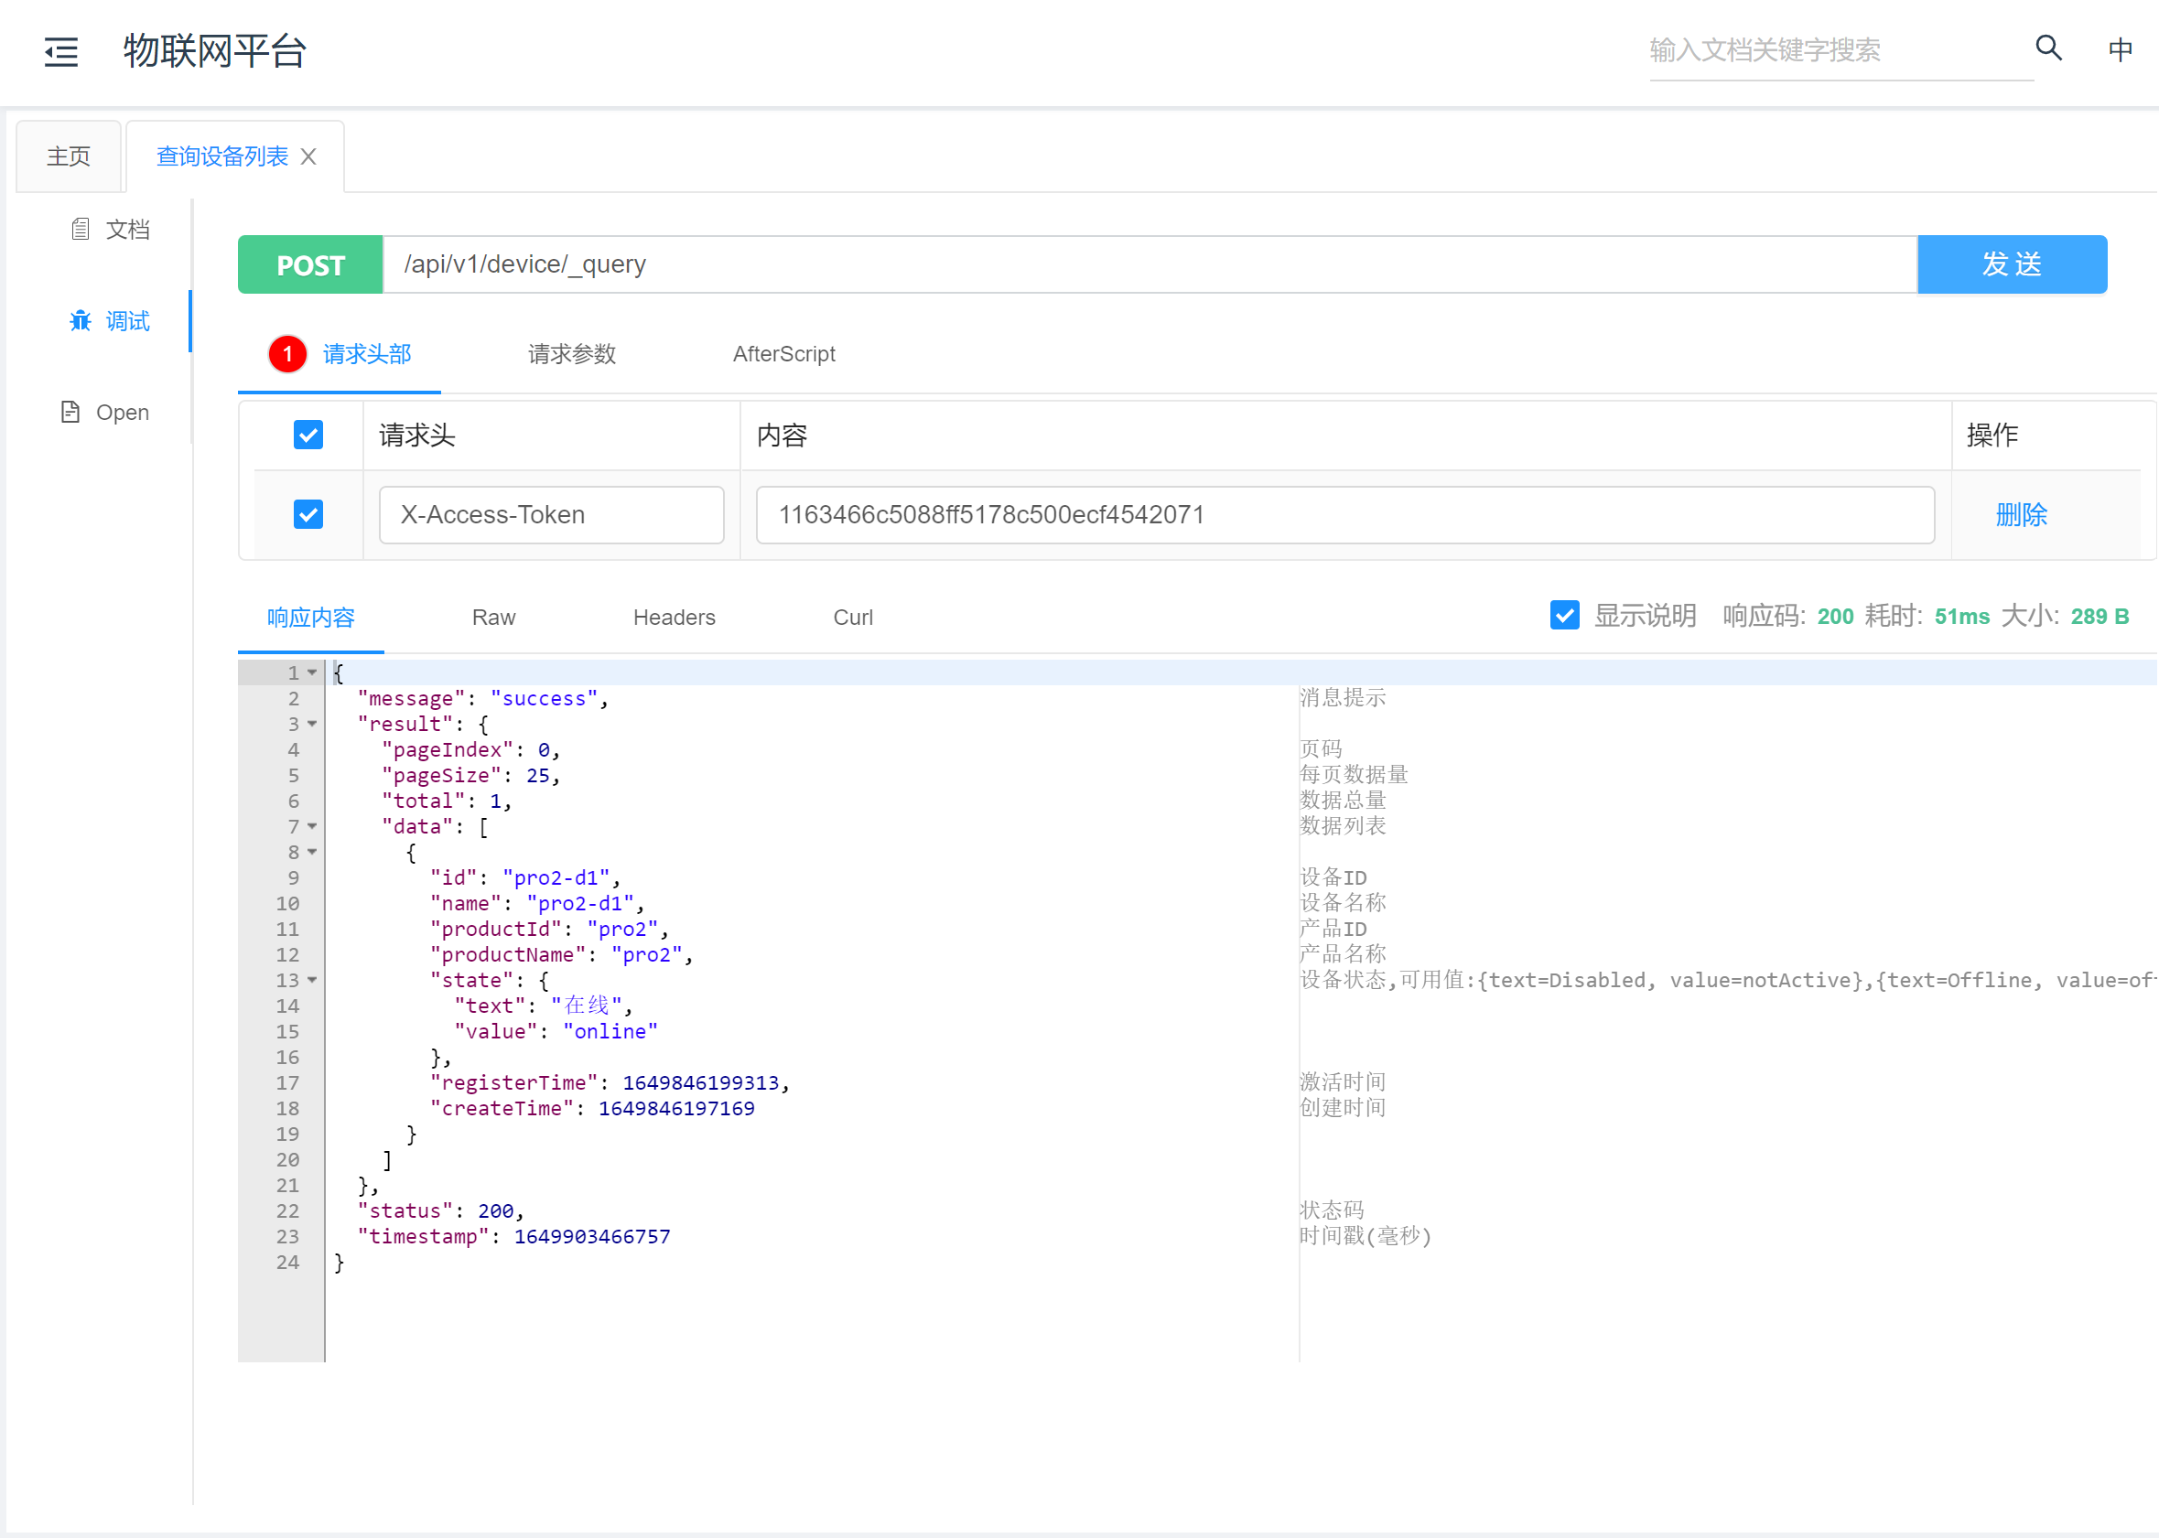
Task: Collapse the "state" object fold arrow
Action: coord(312,980)
